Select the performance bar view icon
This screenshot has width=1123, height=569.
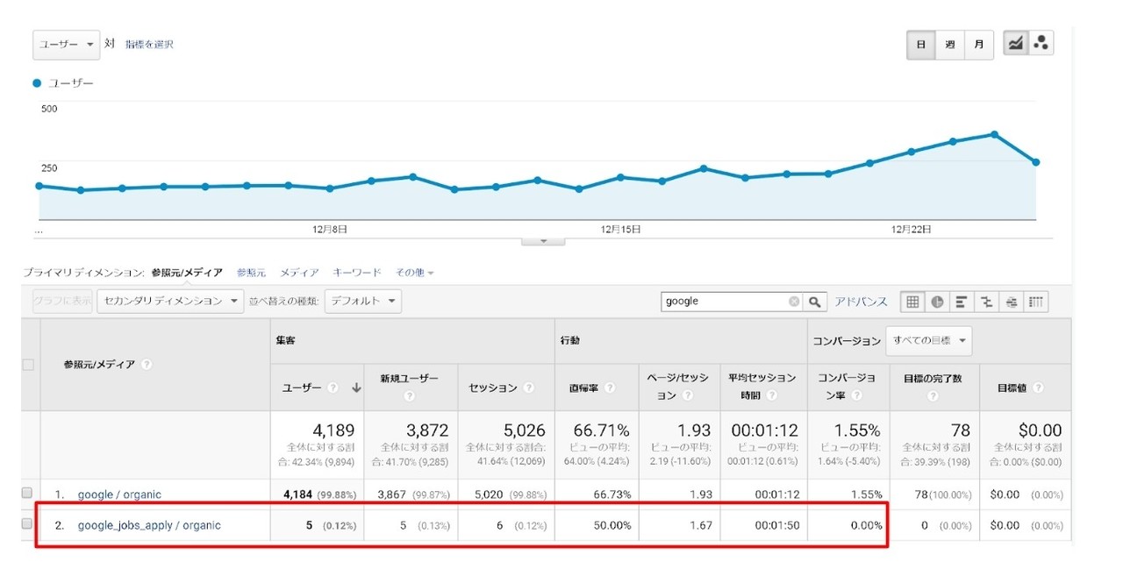(962, 302)
